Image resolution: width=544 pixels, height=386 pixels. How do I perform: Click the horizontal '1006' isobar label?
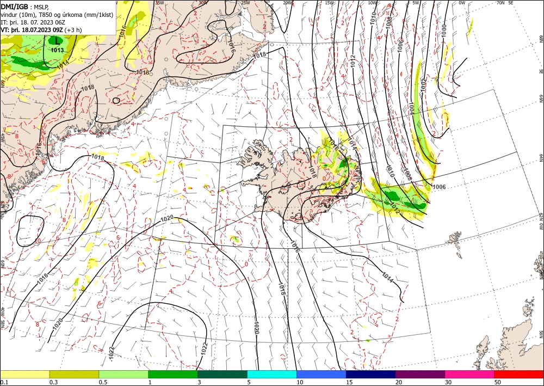[439, 187]
